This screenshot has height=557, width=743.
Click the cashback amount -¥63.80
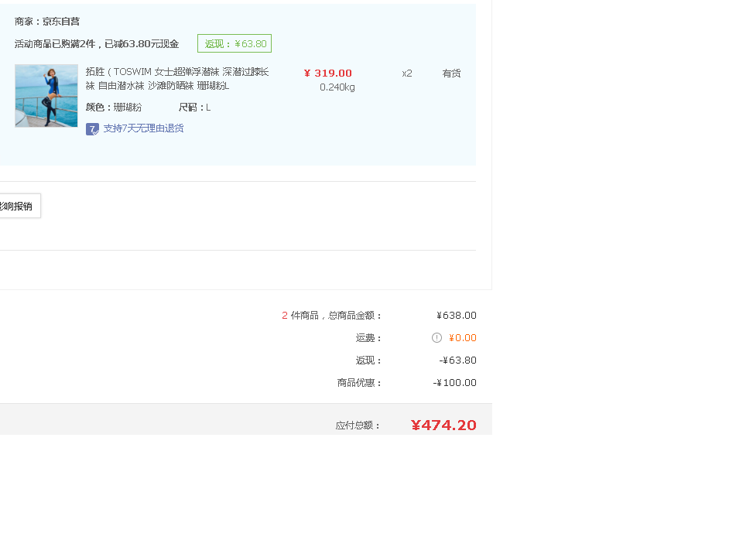(x=457, y=361)
